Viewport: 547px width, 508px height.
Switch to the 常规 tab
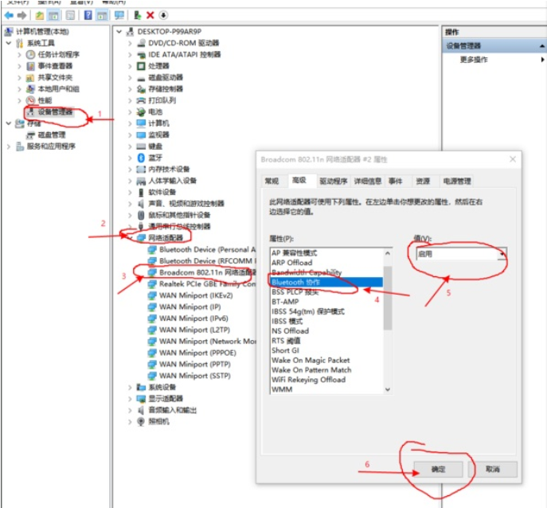point(272,181)
